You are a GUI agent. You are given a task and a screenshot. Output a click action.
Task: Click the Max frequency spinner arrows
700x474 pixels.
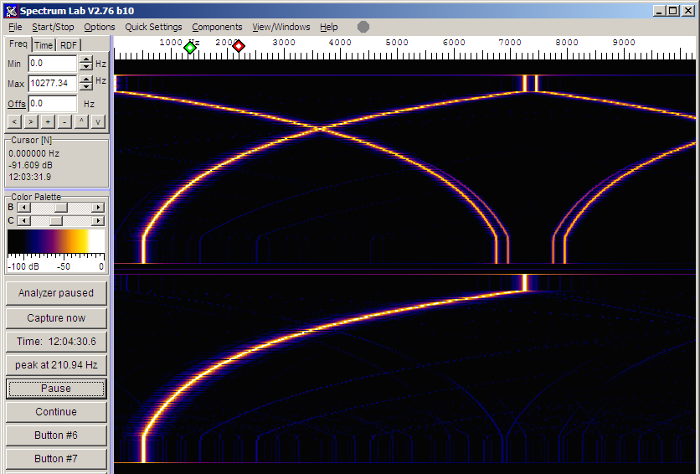(x=85, y=83)
